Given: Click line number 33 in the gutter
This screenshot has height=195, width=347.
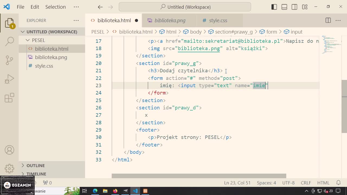Looking at the screenshot, I should [x=98, y=160].
